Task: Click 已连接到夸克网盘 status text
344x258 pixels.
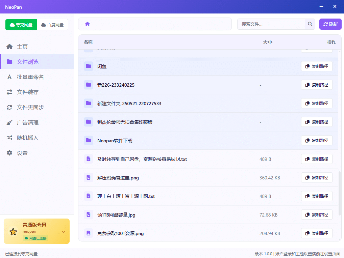Action: [x=21, y=254]
